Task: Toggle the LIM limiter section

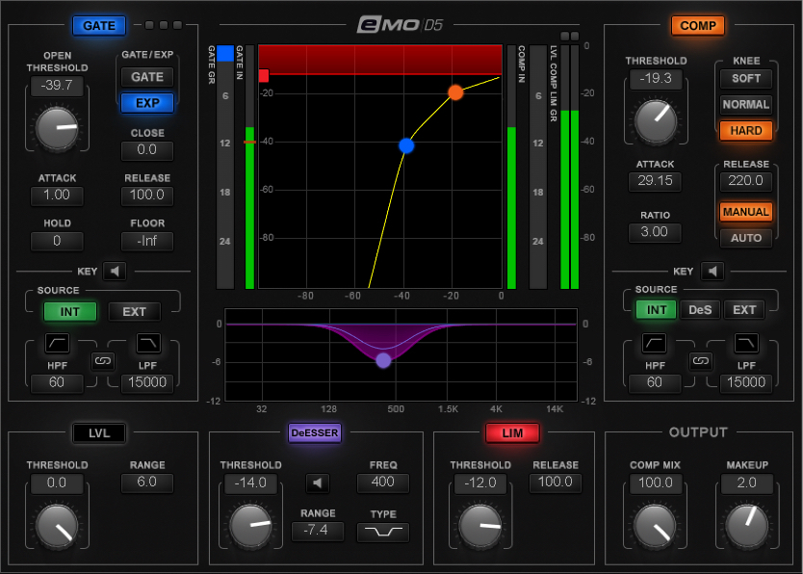Action: 512,433
